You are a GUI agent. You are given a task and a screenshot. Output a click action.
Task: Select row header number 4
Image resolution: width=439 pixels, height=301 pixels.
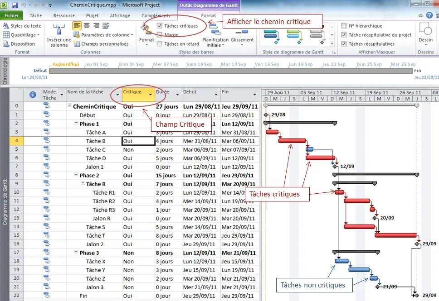coord(16,141)
